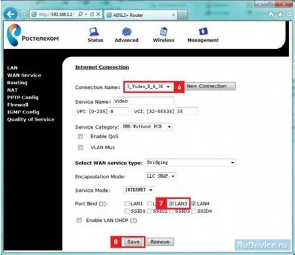295x255 pixels.
Task: Open LAN in the sidebar menu
Action: coord(12,68)
